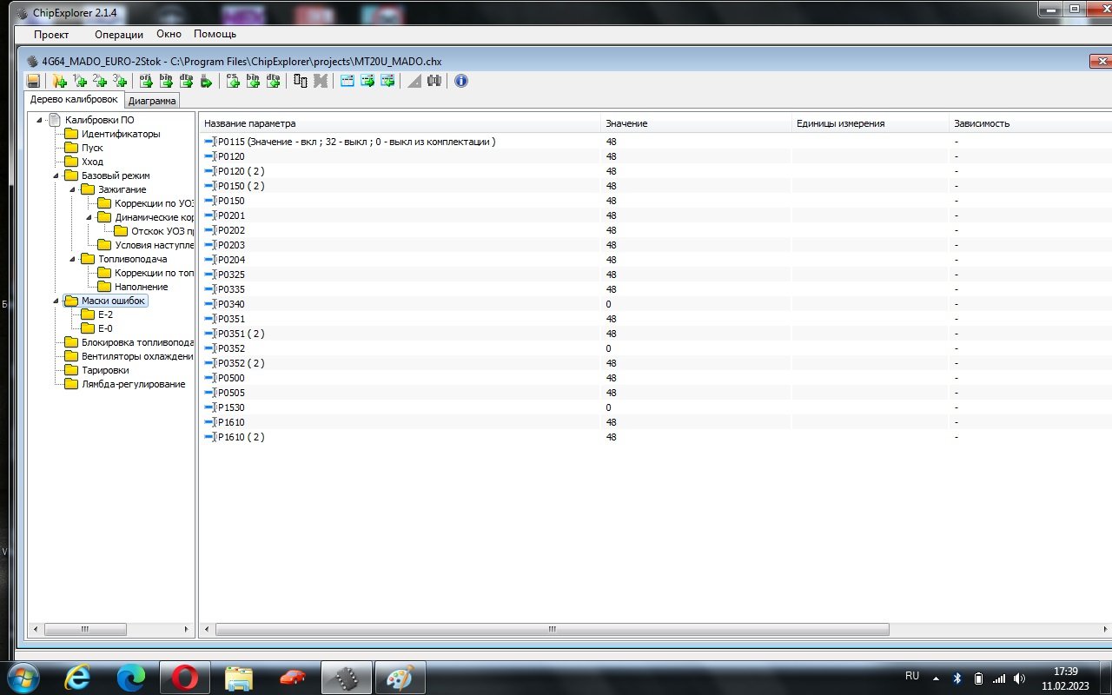Open the Операции menu
This screenshot has width=1112, height=695.
pos(118,35)
